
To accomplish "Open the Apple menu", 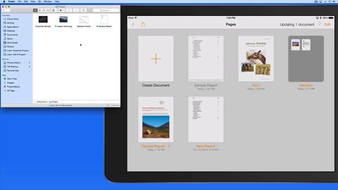I will 4,2.
